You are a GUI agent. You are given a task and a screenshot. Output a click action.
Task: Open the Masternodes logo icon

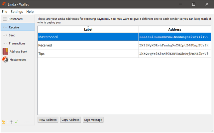tap(5, 59)
